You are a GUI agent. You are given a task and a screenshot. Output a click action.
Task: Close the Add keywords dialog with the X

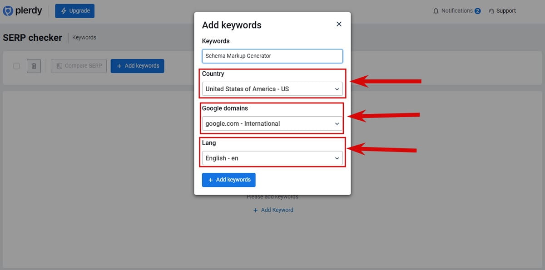[338, 24]
